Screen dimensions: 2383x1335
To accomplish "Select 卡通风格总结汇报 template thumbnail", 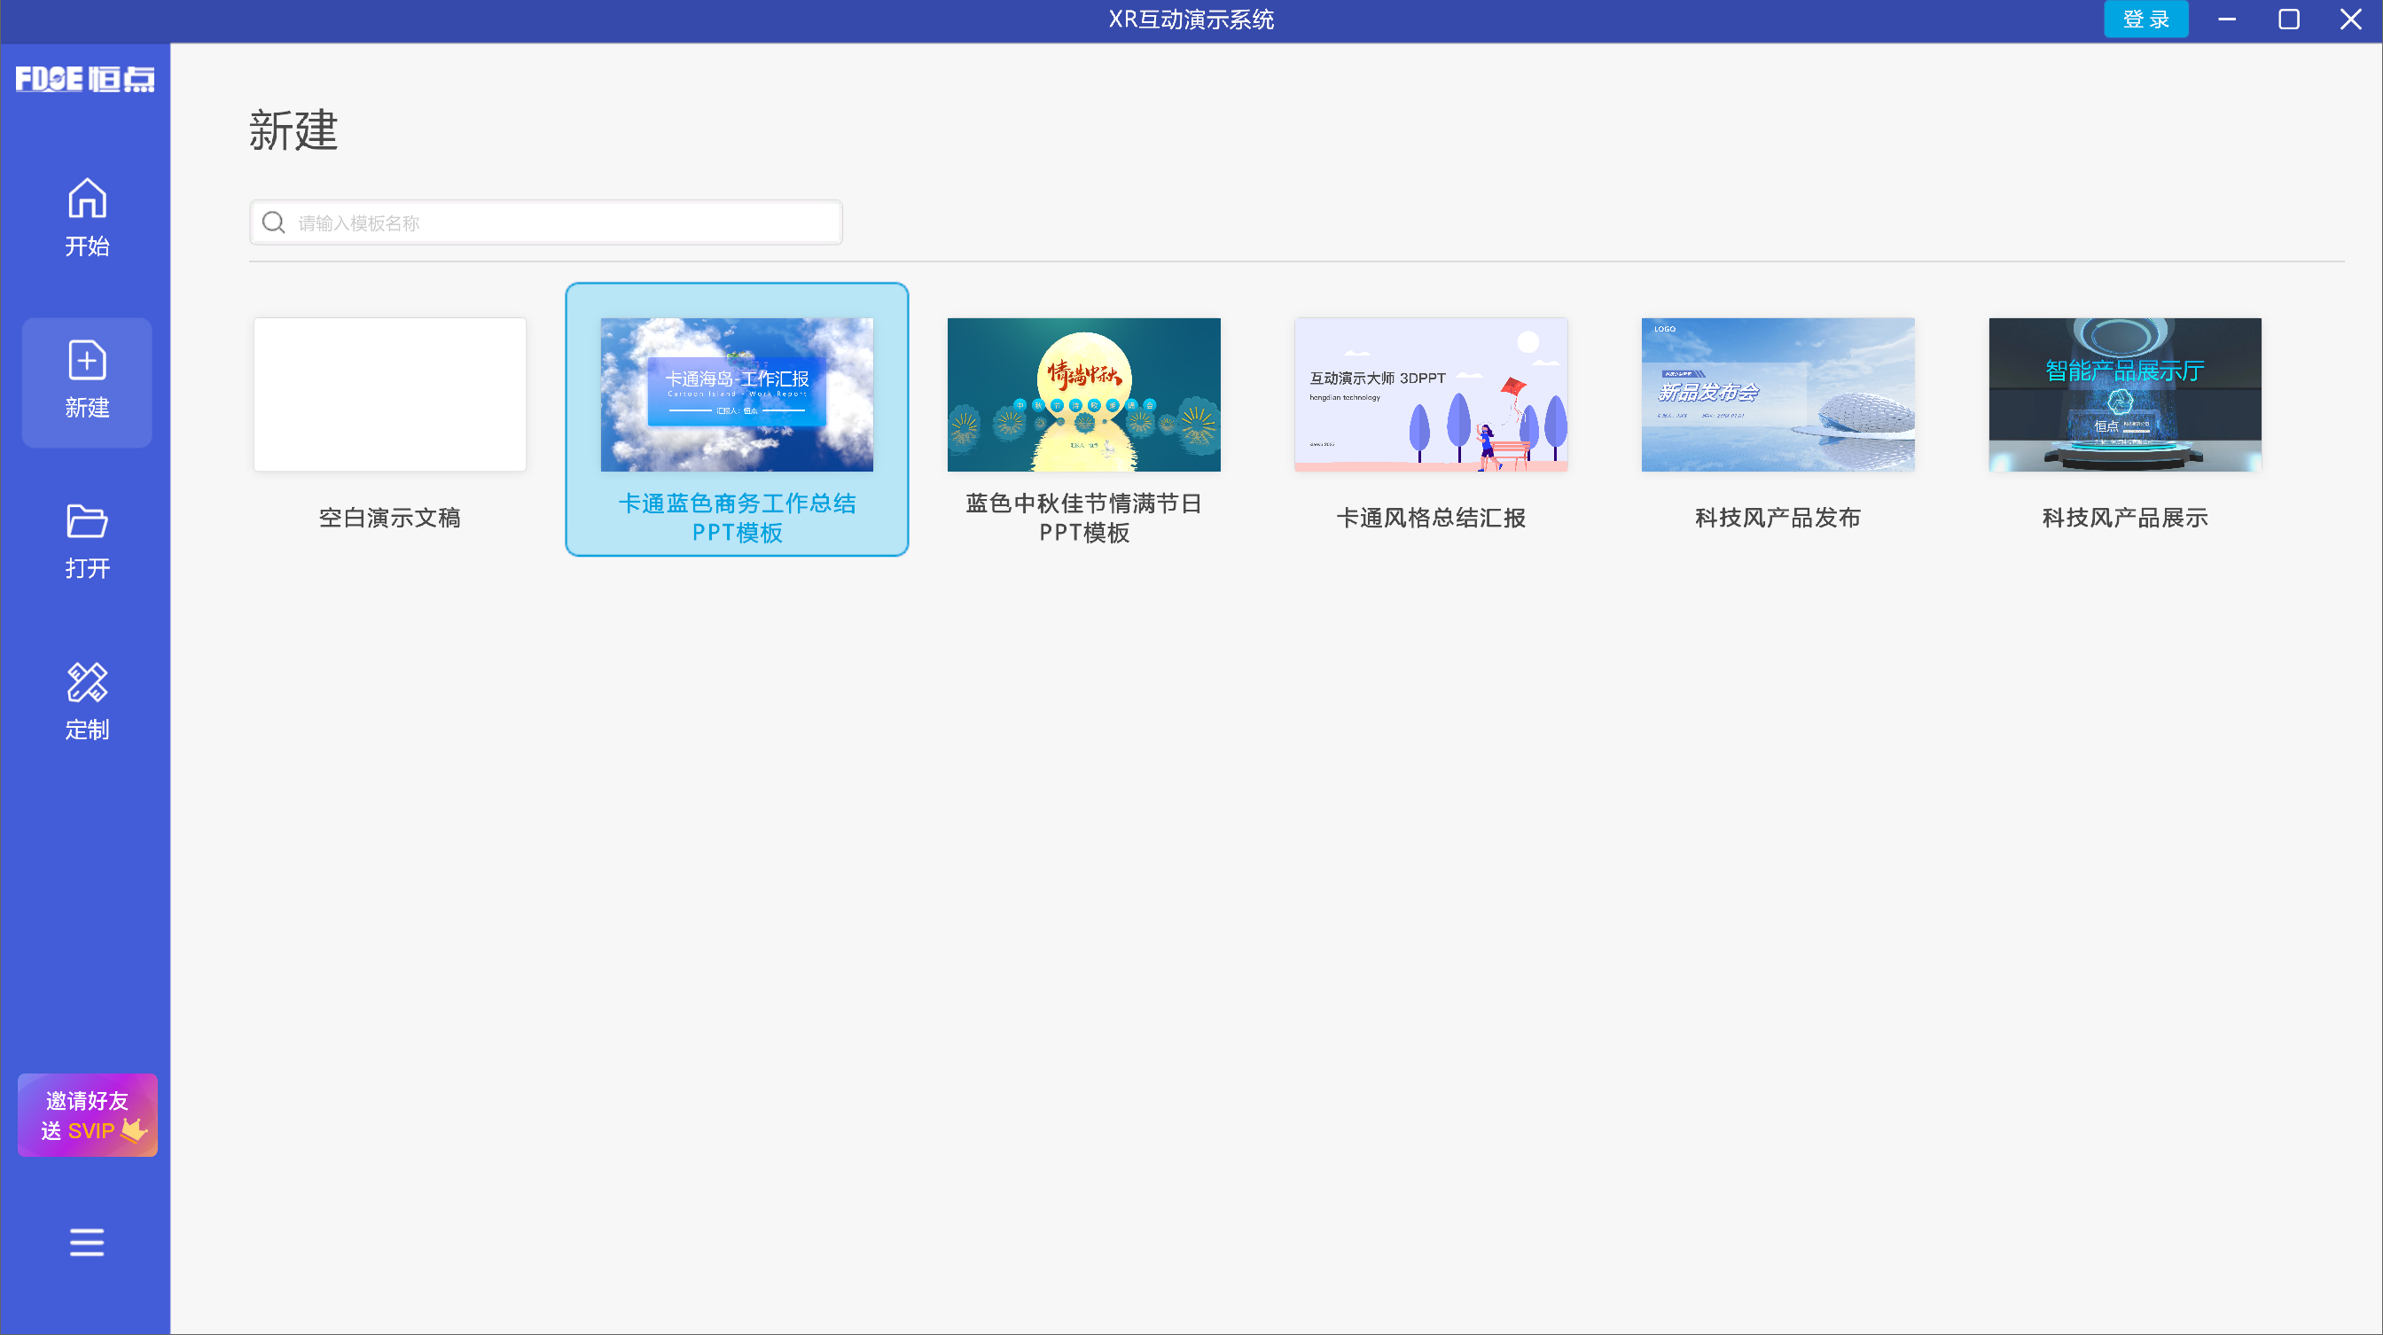I will [x=1430, y=395].
